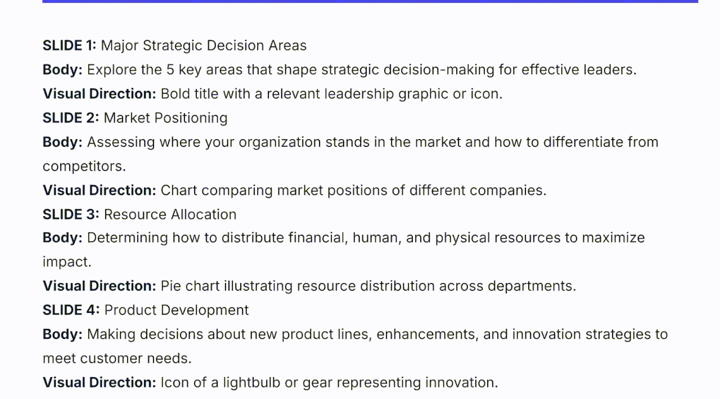Click the word "impact."
Viewport: 720px width, 399px height.
67,262
